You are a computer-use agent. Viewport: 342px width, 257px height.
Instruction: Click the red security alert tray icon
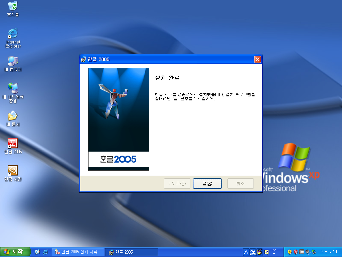point(296,252)
